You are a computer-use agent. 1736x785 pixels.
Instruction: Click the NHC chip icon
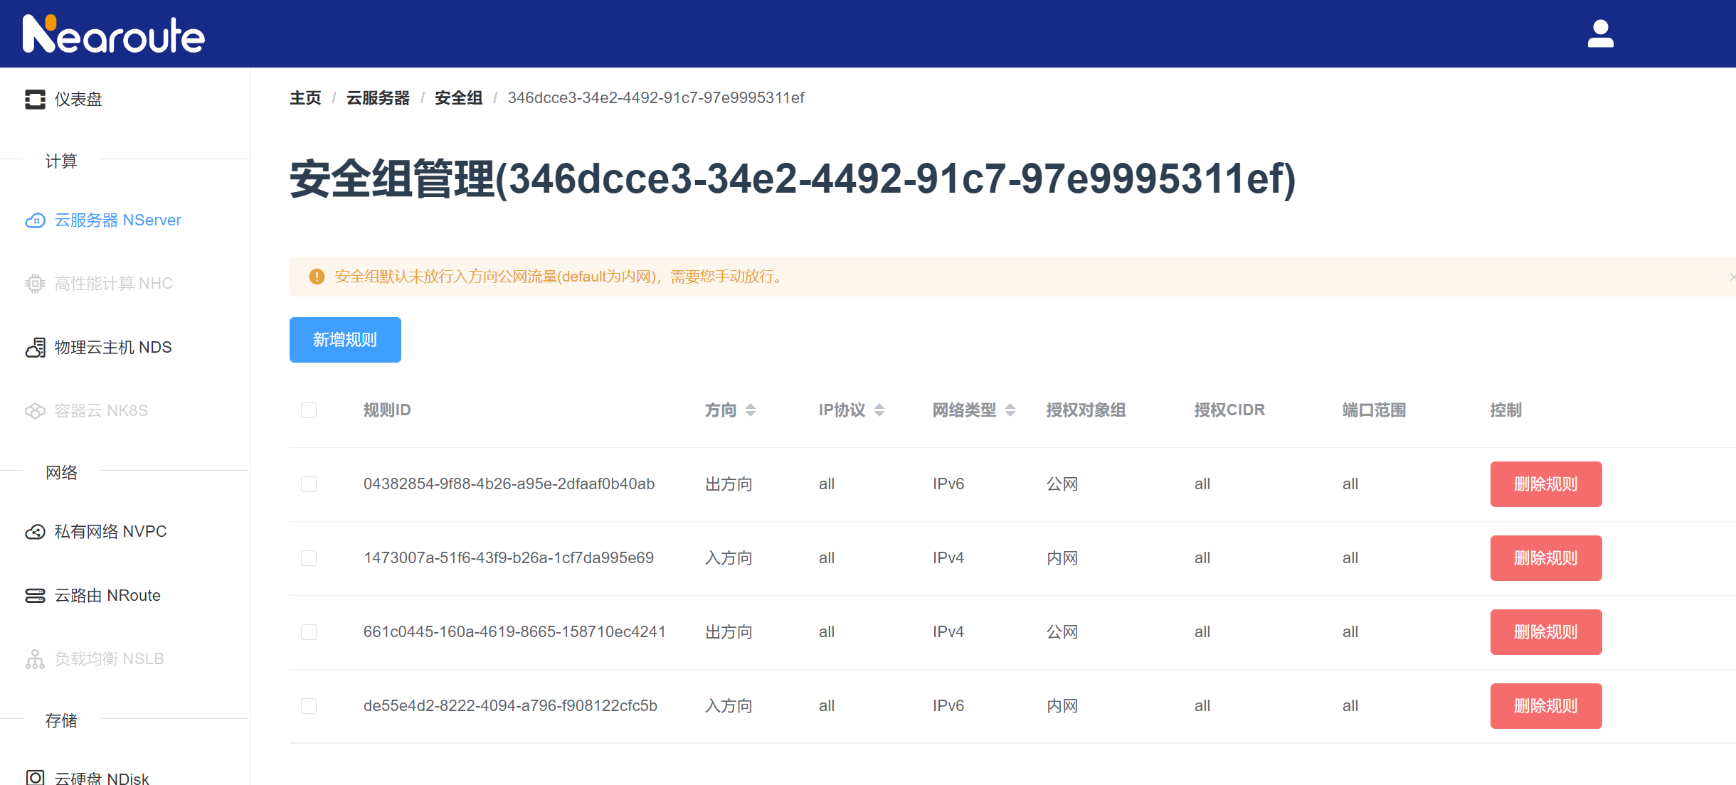pos(35,284)
